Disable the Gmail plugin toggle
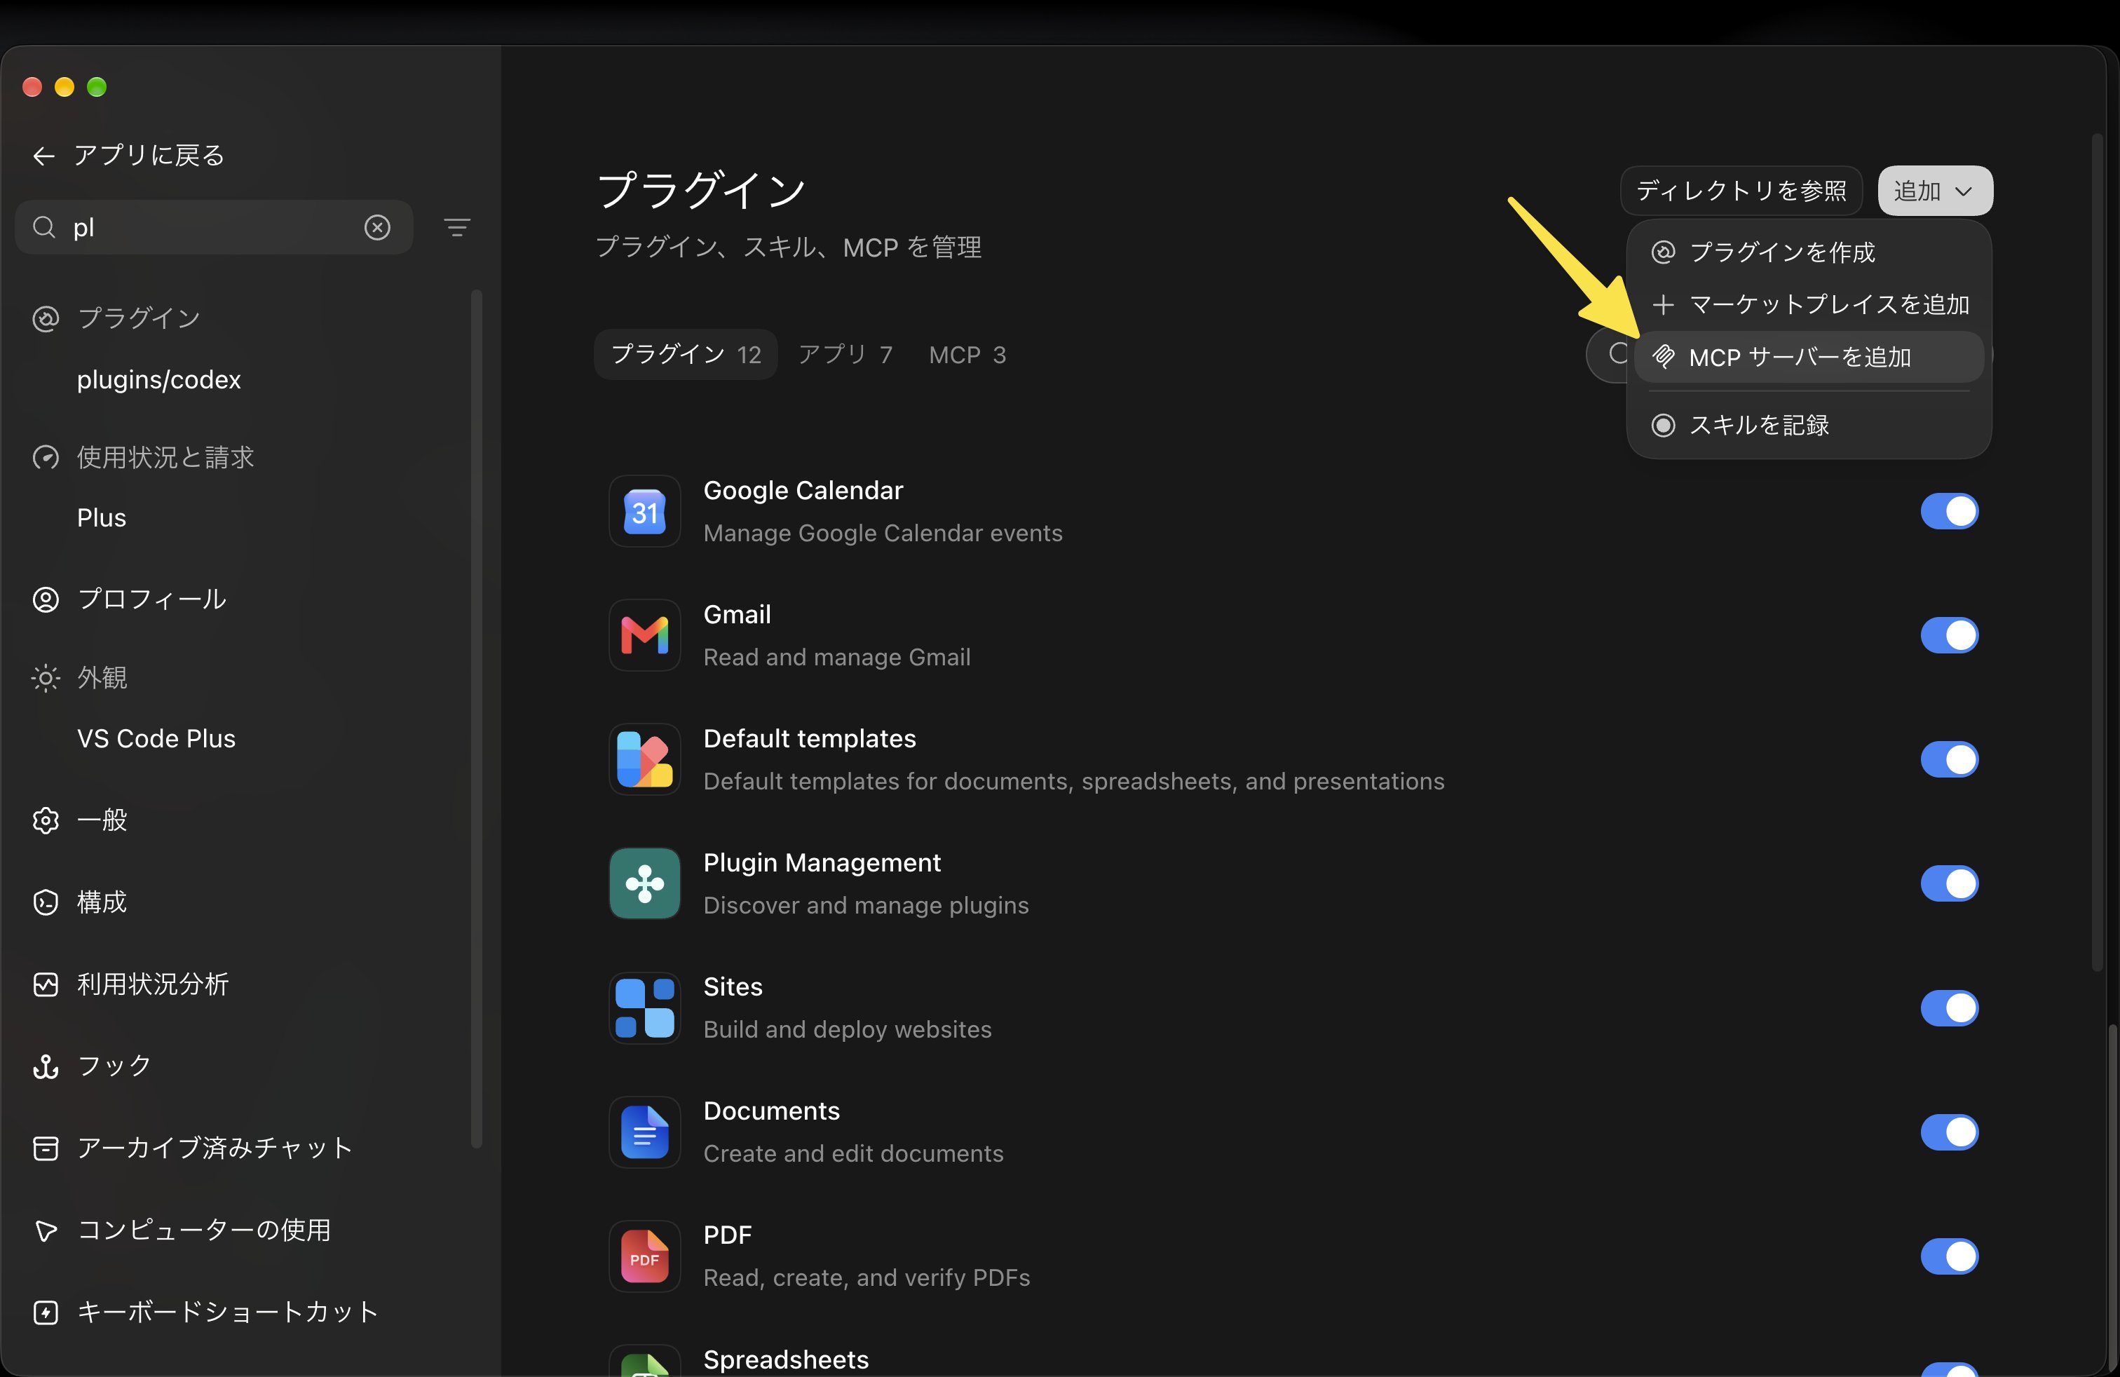2120x1377 pixels. (1949, 635)
